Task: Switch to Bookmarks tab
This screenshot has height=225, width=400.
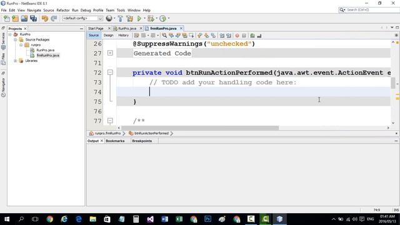Action: (x=115, y=141)
